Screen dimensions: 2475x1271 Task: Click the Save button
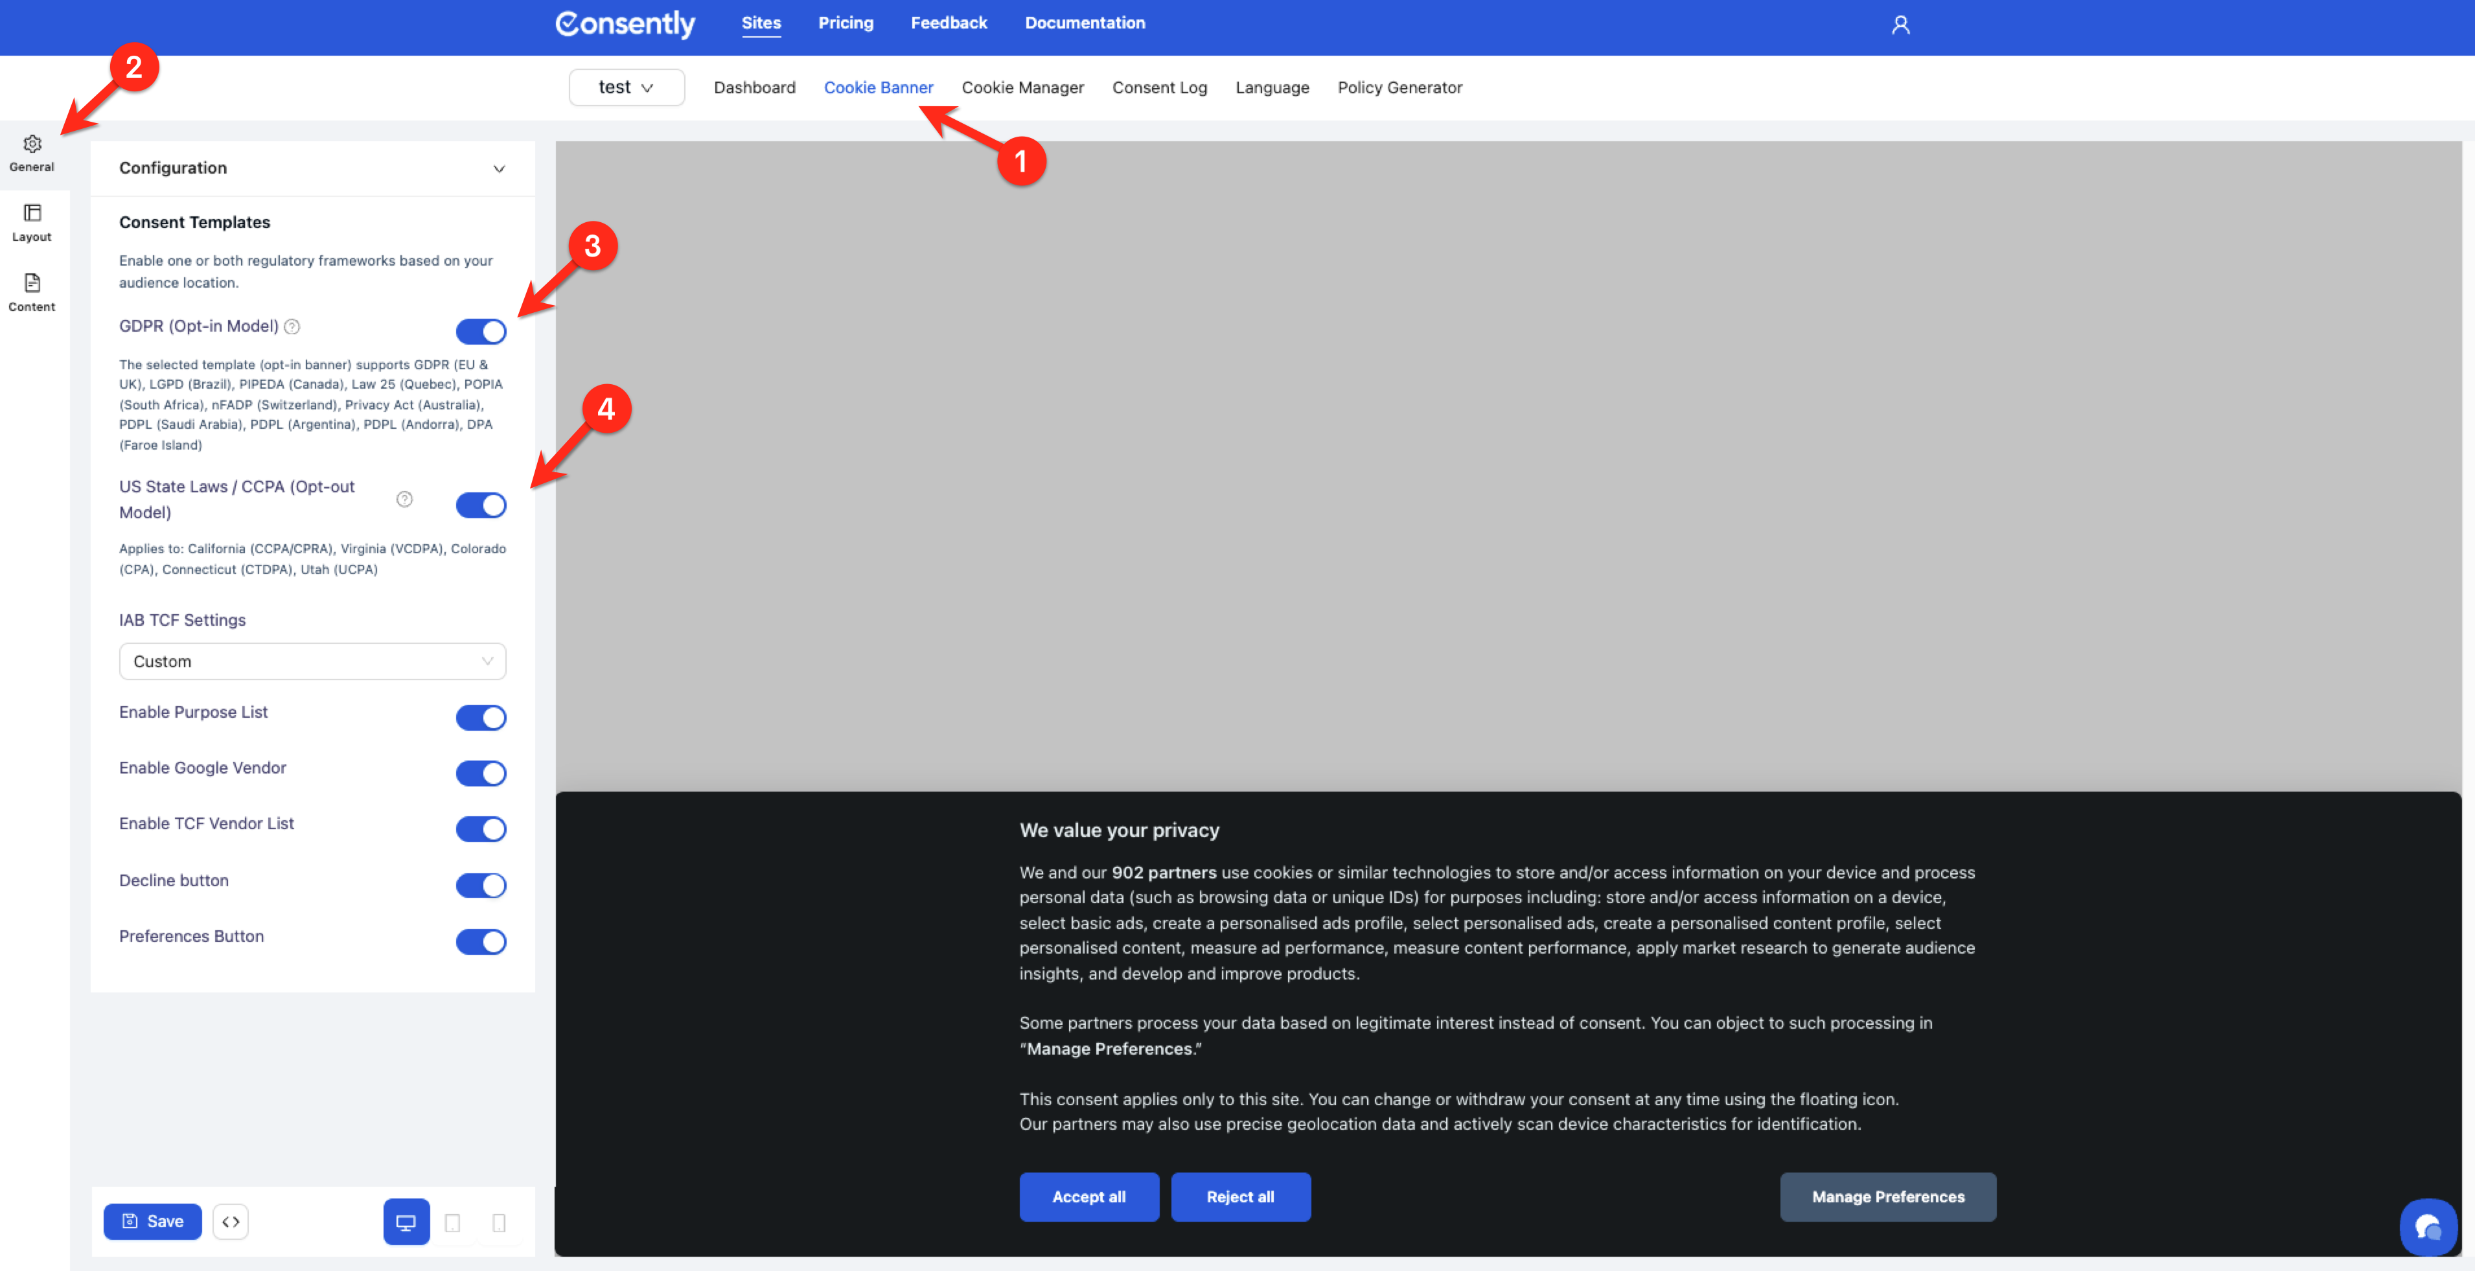pyautogui.click(x=153, y=1221)
